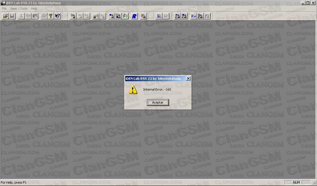Image resolution: width=317 pixels, height=186 pixels.
Task: Click the application icon in main title bar
Action: tap(3, 3)
